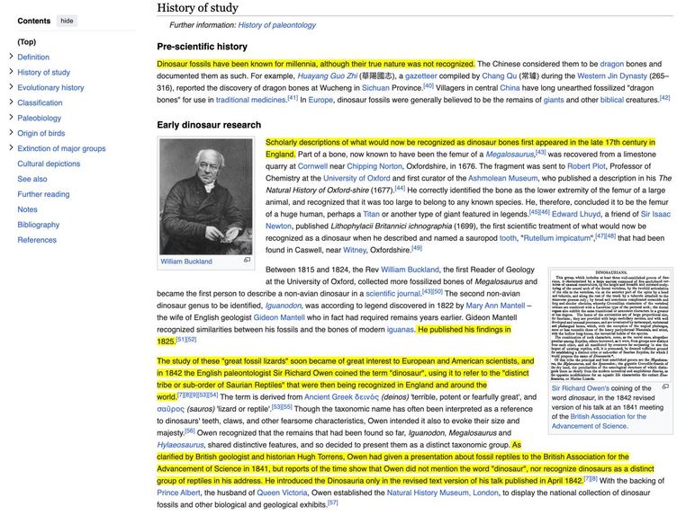The image size is (686, 515).
Task: Open Chipping Norton link
Action: pyautogui.click(x=375, y=166)
